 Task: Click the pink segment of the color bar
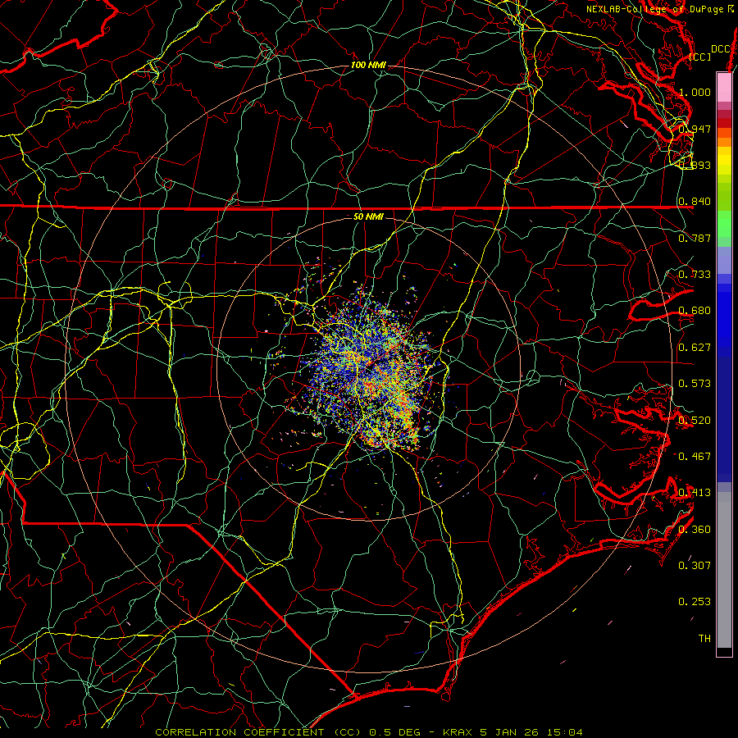(x=724, y=88)
